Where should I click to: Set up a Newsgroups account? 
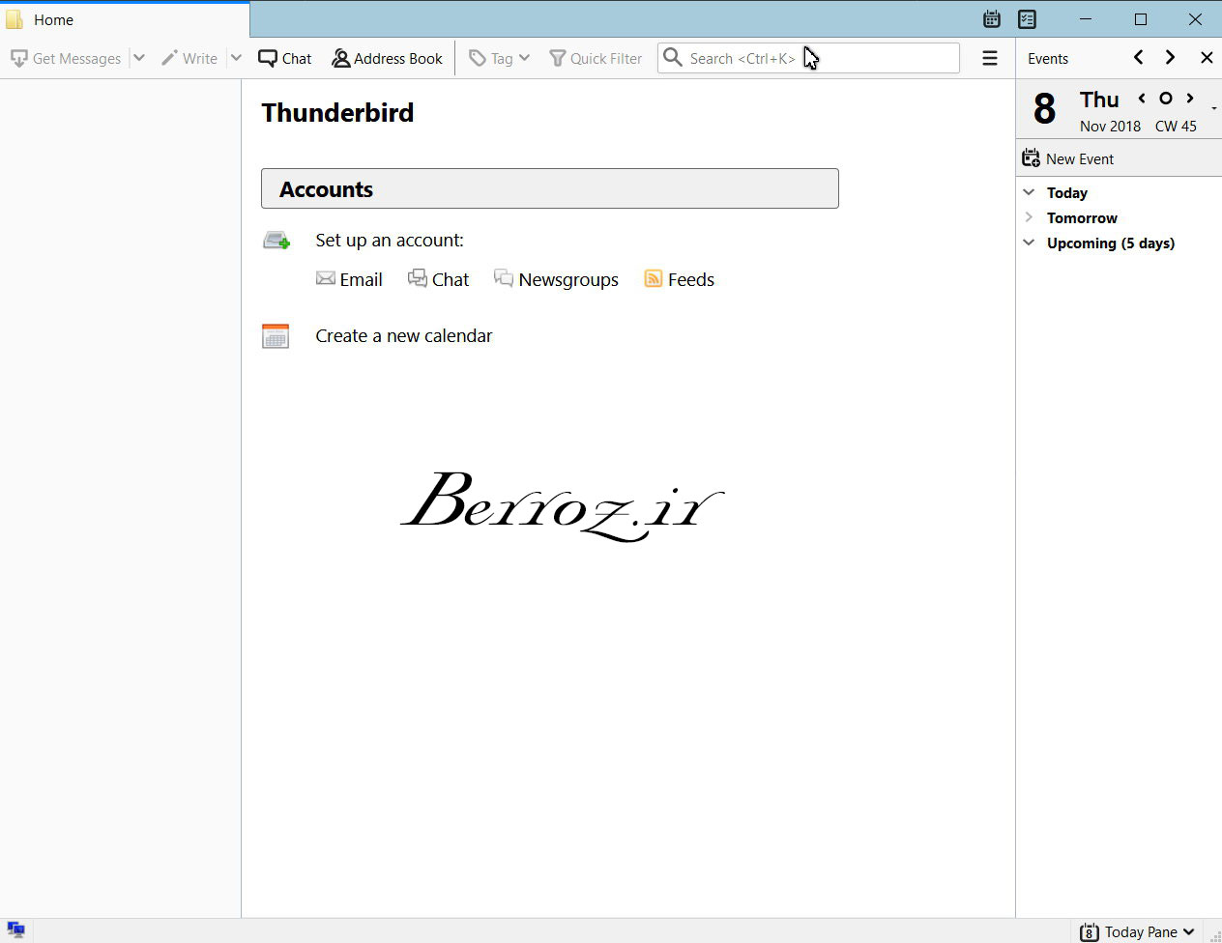pyautogui.click(x=557, y=280)
